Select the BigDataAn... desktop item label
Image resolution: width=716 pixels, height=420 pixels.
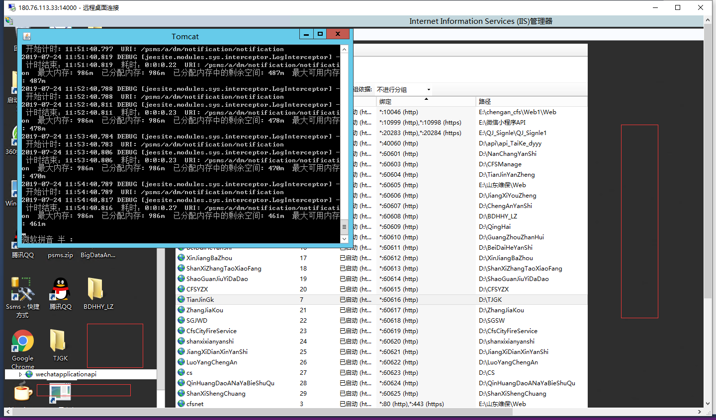tap(98, 255)
